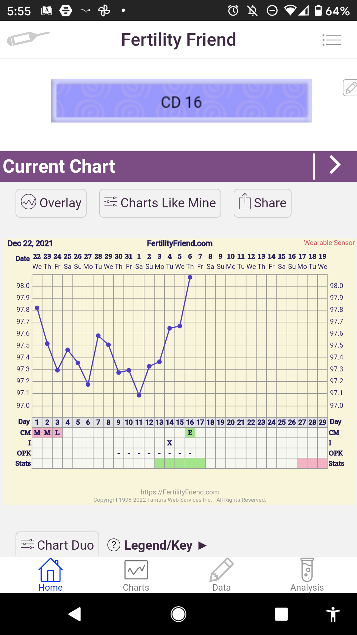Click the Legend/Key question mark icon
Image resolution: width=357 pixels, height=635 pixels.
click(x=114, y=545)
